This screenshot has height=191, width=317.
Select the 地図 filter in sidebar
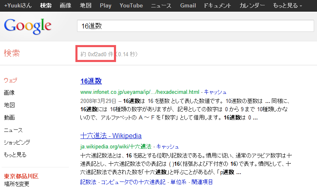[x=9, y=105]
